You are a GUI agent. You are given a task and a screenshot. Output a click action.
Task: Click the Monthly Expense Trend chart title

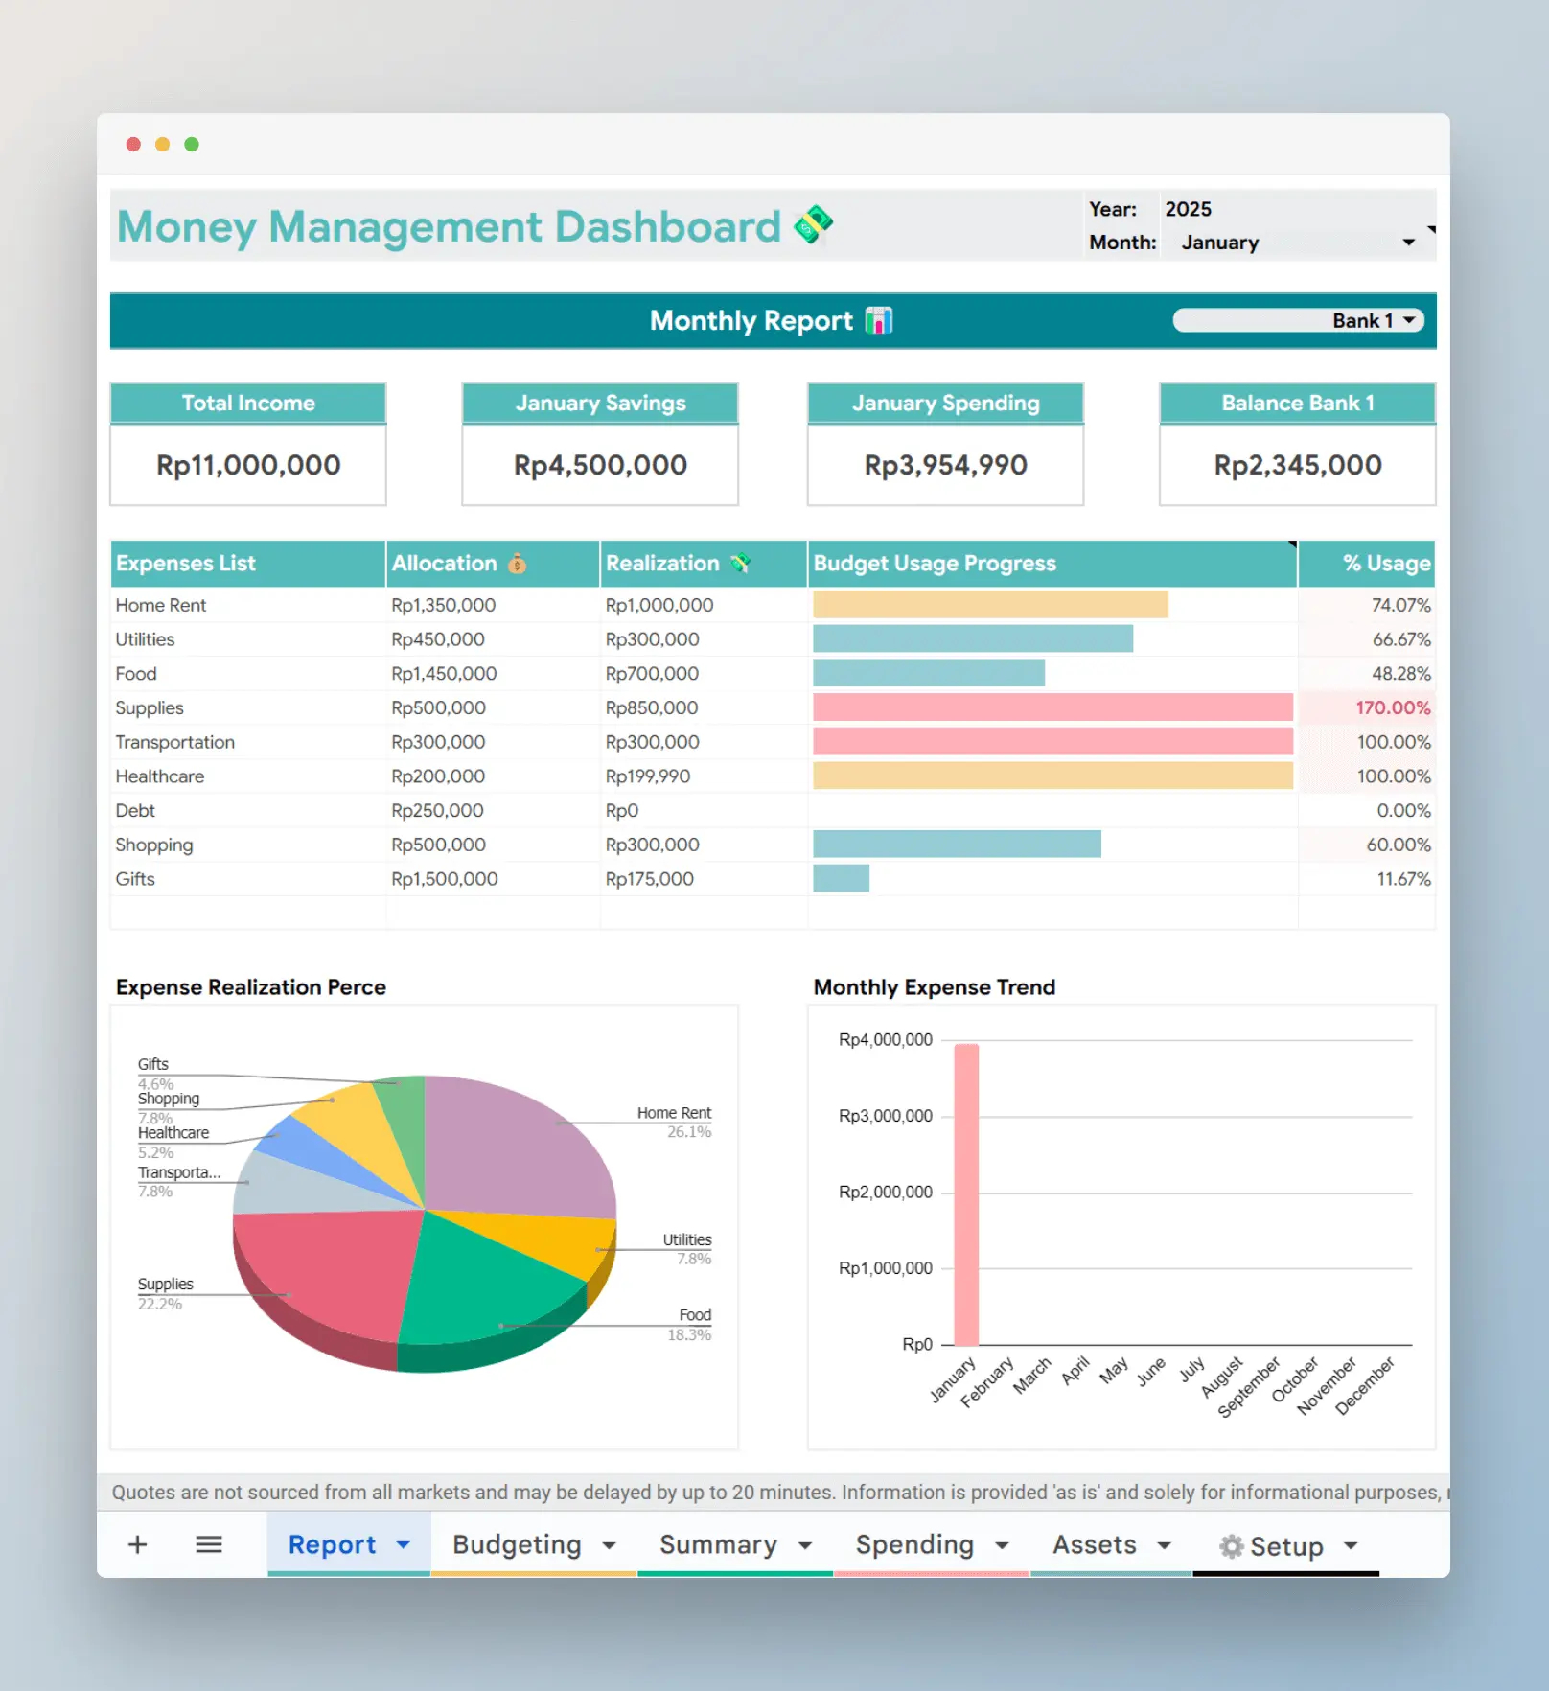click(x=934, y=986)
